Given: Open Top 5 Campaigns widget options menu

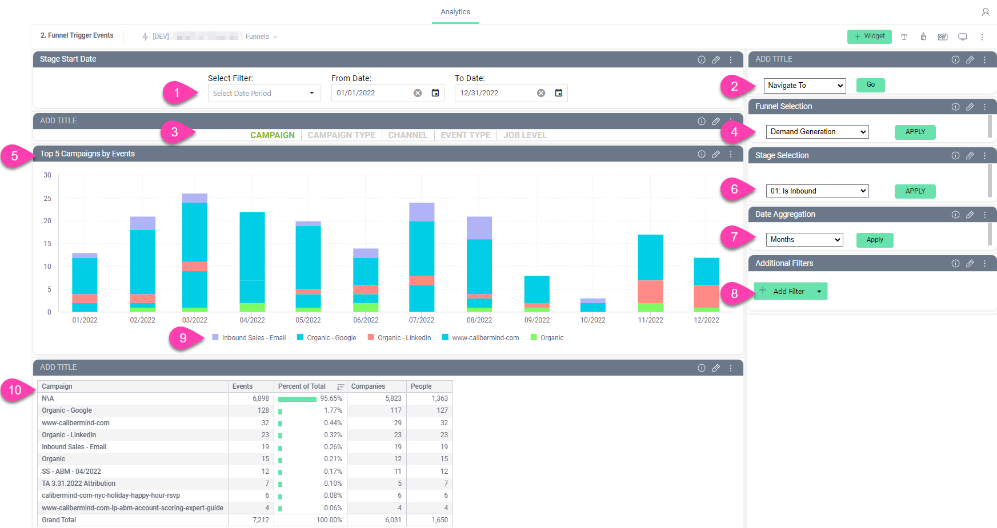Looking at the screenshot, I should coord(731,154).
